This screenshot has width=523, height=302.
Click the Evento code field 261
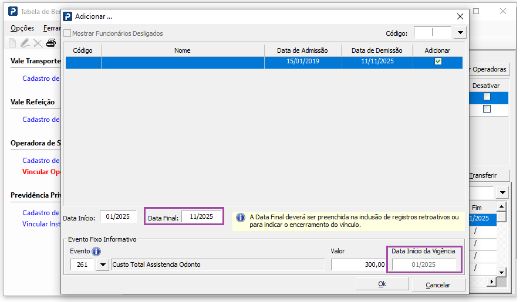(83, 264)
